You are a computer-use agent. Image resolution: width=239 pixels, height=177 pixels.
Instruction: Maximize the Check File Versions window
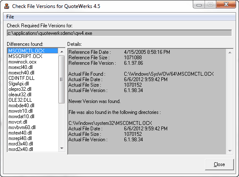[210, 5]
